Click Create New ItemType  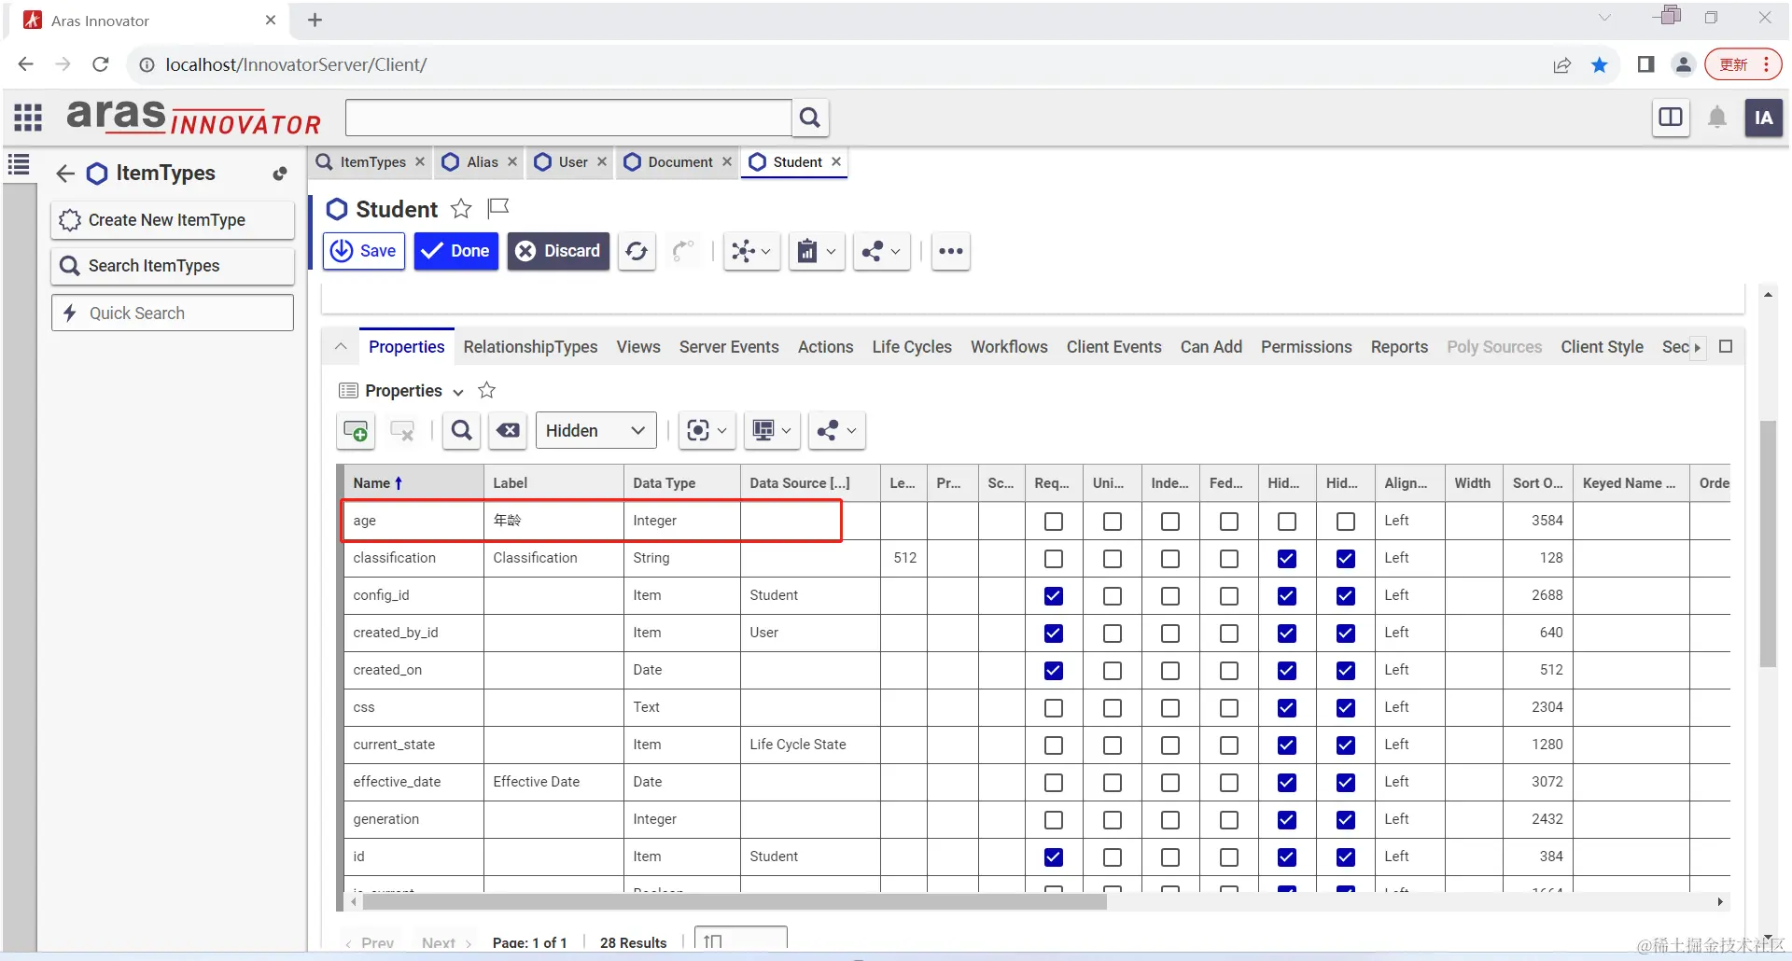(173, 220)
